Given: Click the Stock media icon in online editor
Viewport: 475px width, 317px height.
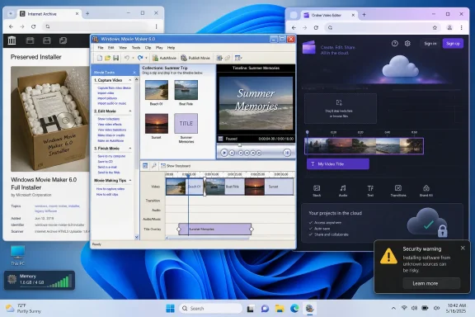Looking at the screenshot, I should [317, 191].
